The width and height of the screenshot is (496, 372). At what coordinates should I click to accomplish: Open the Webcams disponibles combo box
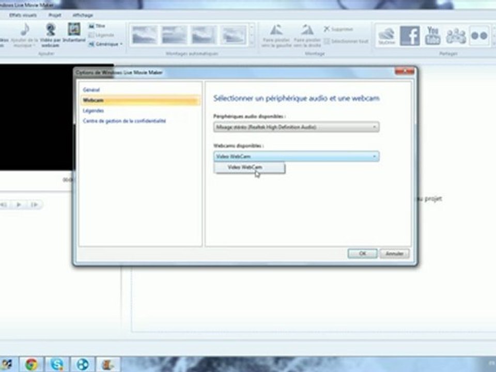click(x=297, y=156)
